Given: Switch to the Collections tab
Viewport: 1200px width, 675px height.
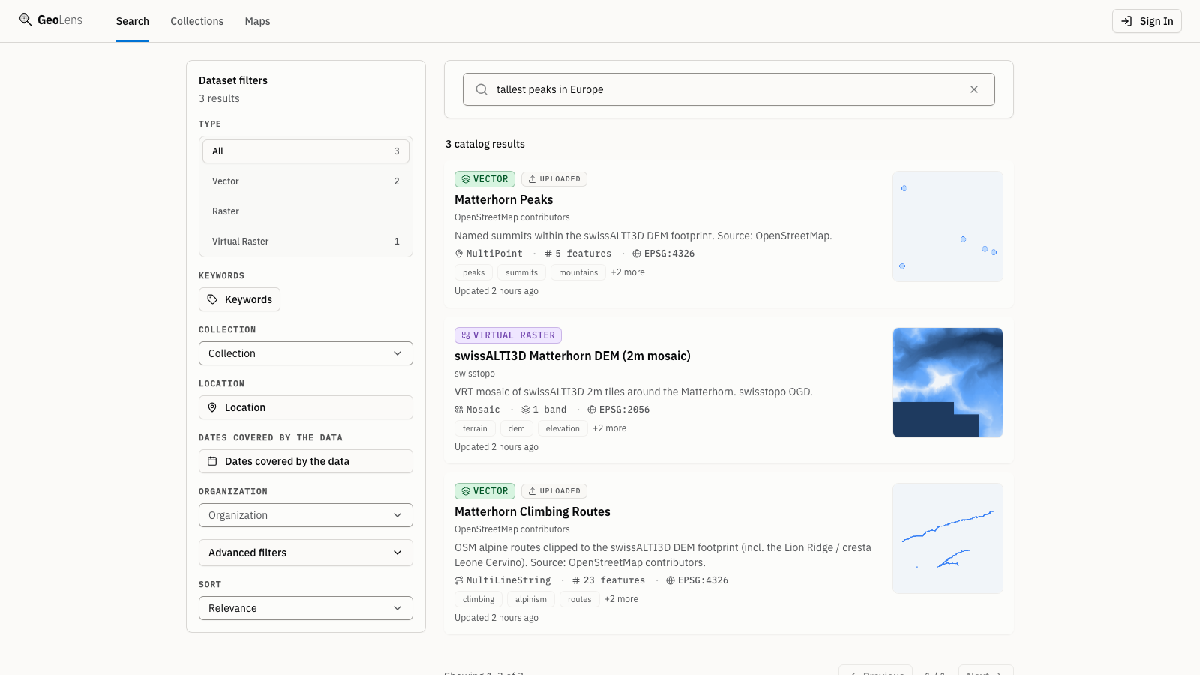Looking at the screenshot, I should (x=196, y=21).
